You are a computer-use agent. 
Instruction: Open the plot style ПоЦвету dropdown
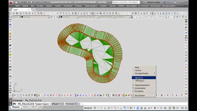coord(130,17)
